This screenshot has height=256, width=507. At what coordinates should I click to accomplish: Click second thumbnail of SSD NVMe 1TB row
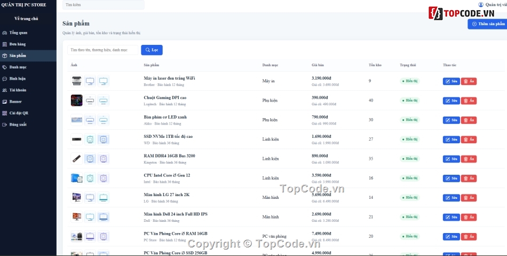[90, 139]
